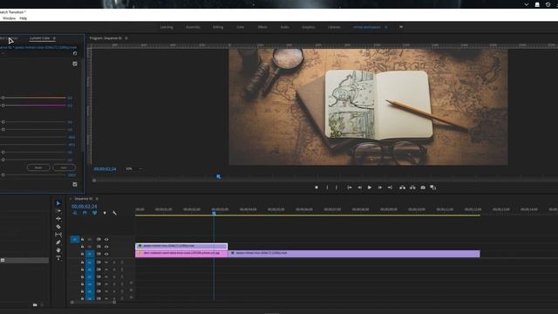
Task: Show workspace overflow chevrons menu
Action: [x=401, y=27]
